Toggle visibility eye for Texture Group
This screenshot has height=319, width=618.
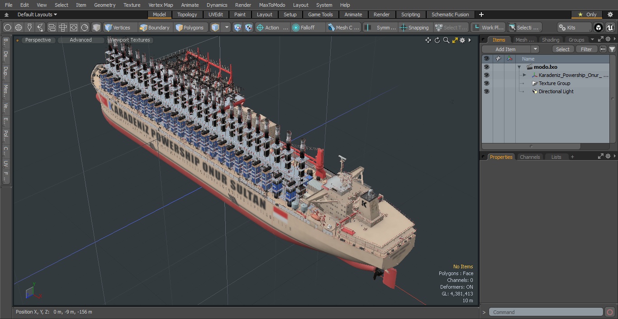486,83
